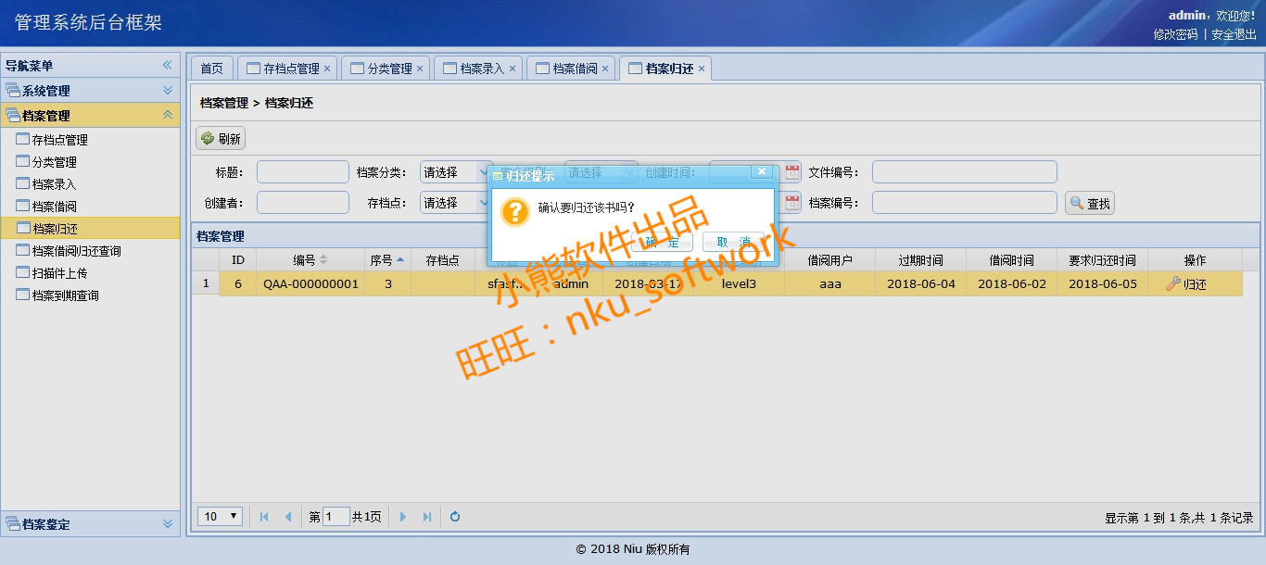
Task: Click the 归还 wrench action in row
Action: (x=1186, y=284)
